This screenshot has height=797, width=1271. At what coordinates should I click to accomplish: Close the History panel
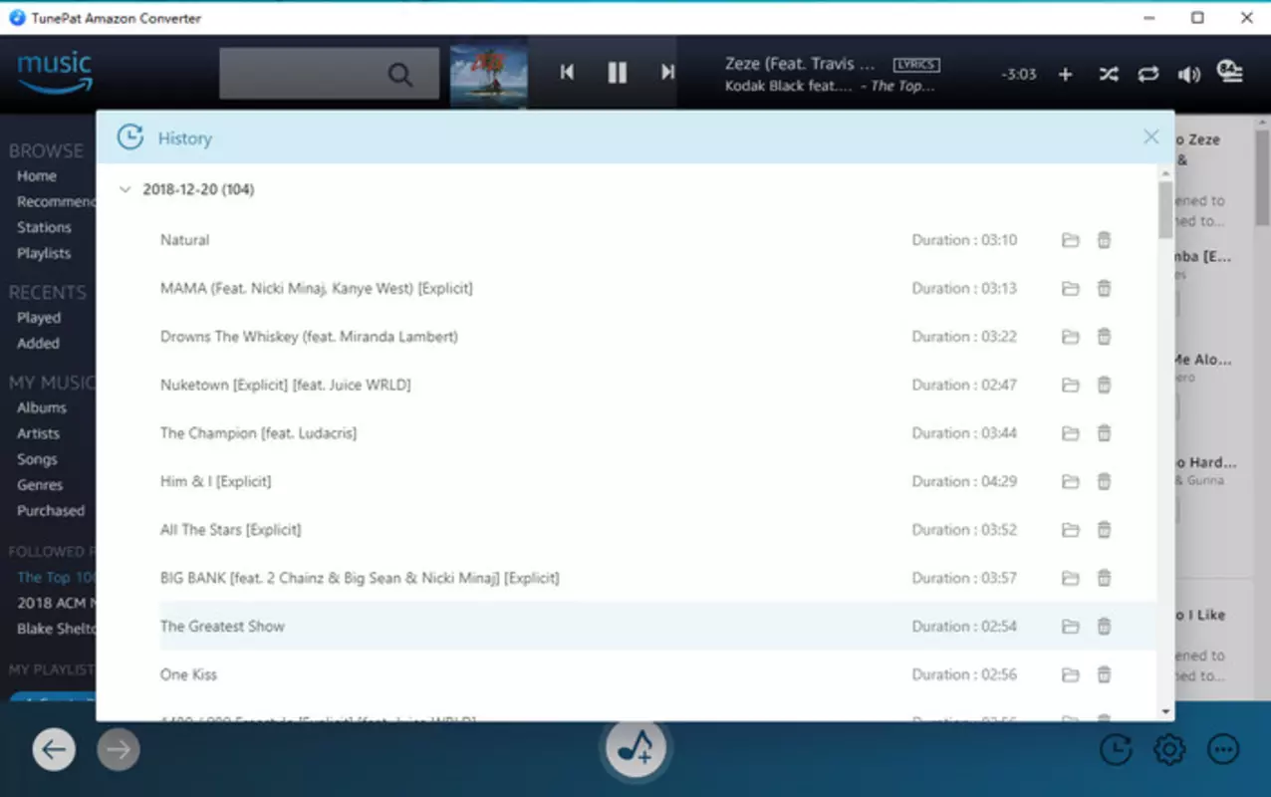point(1150,137)
